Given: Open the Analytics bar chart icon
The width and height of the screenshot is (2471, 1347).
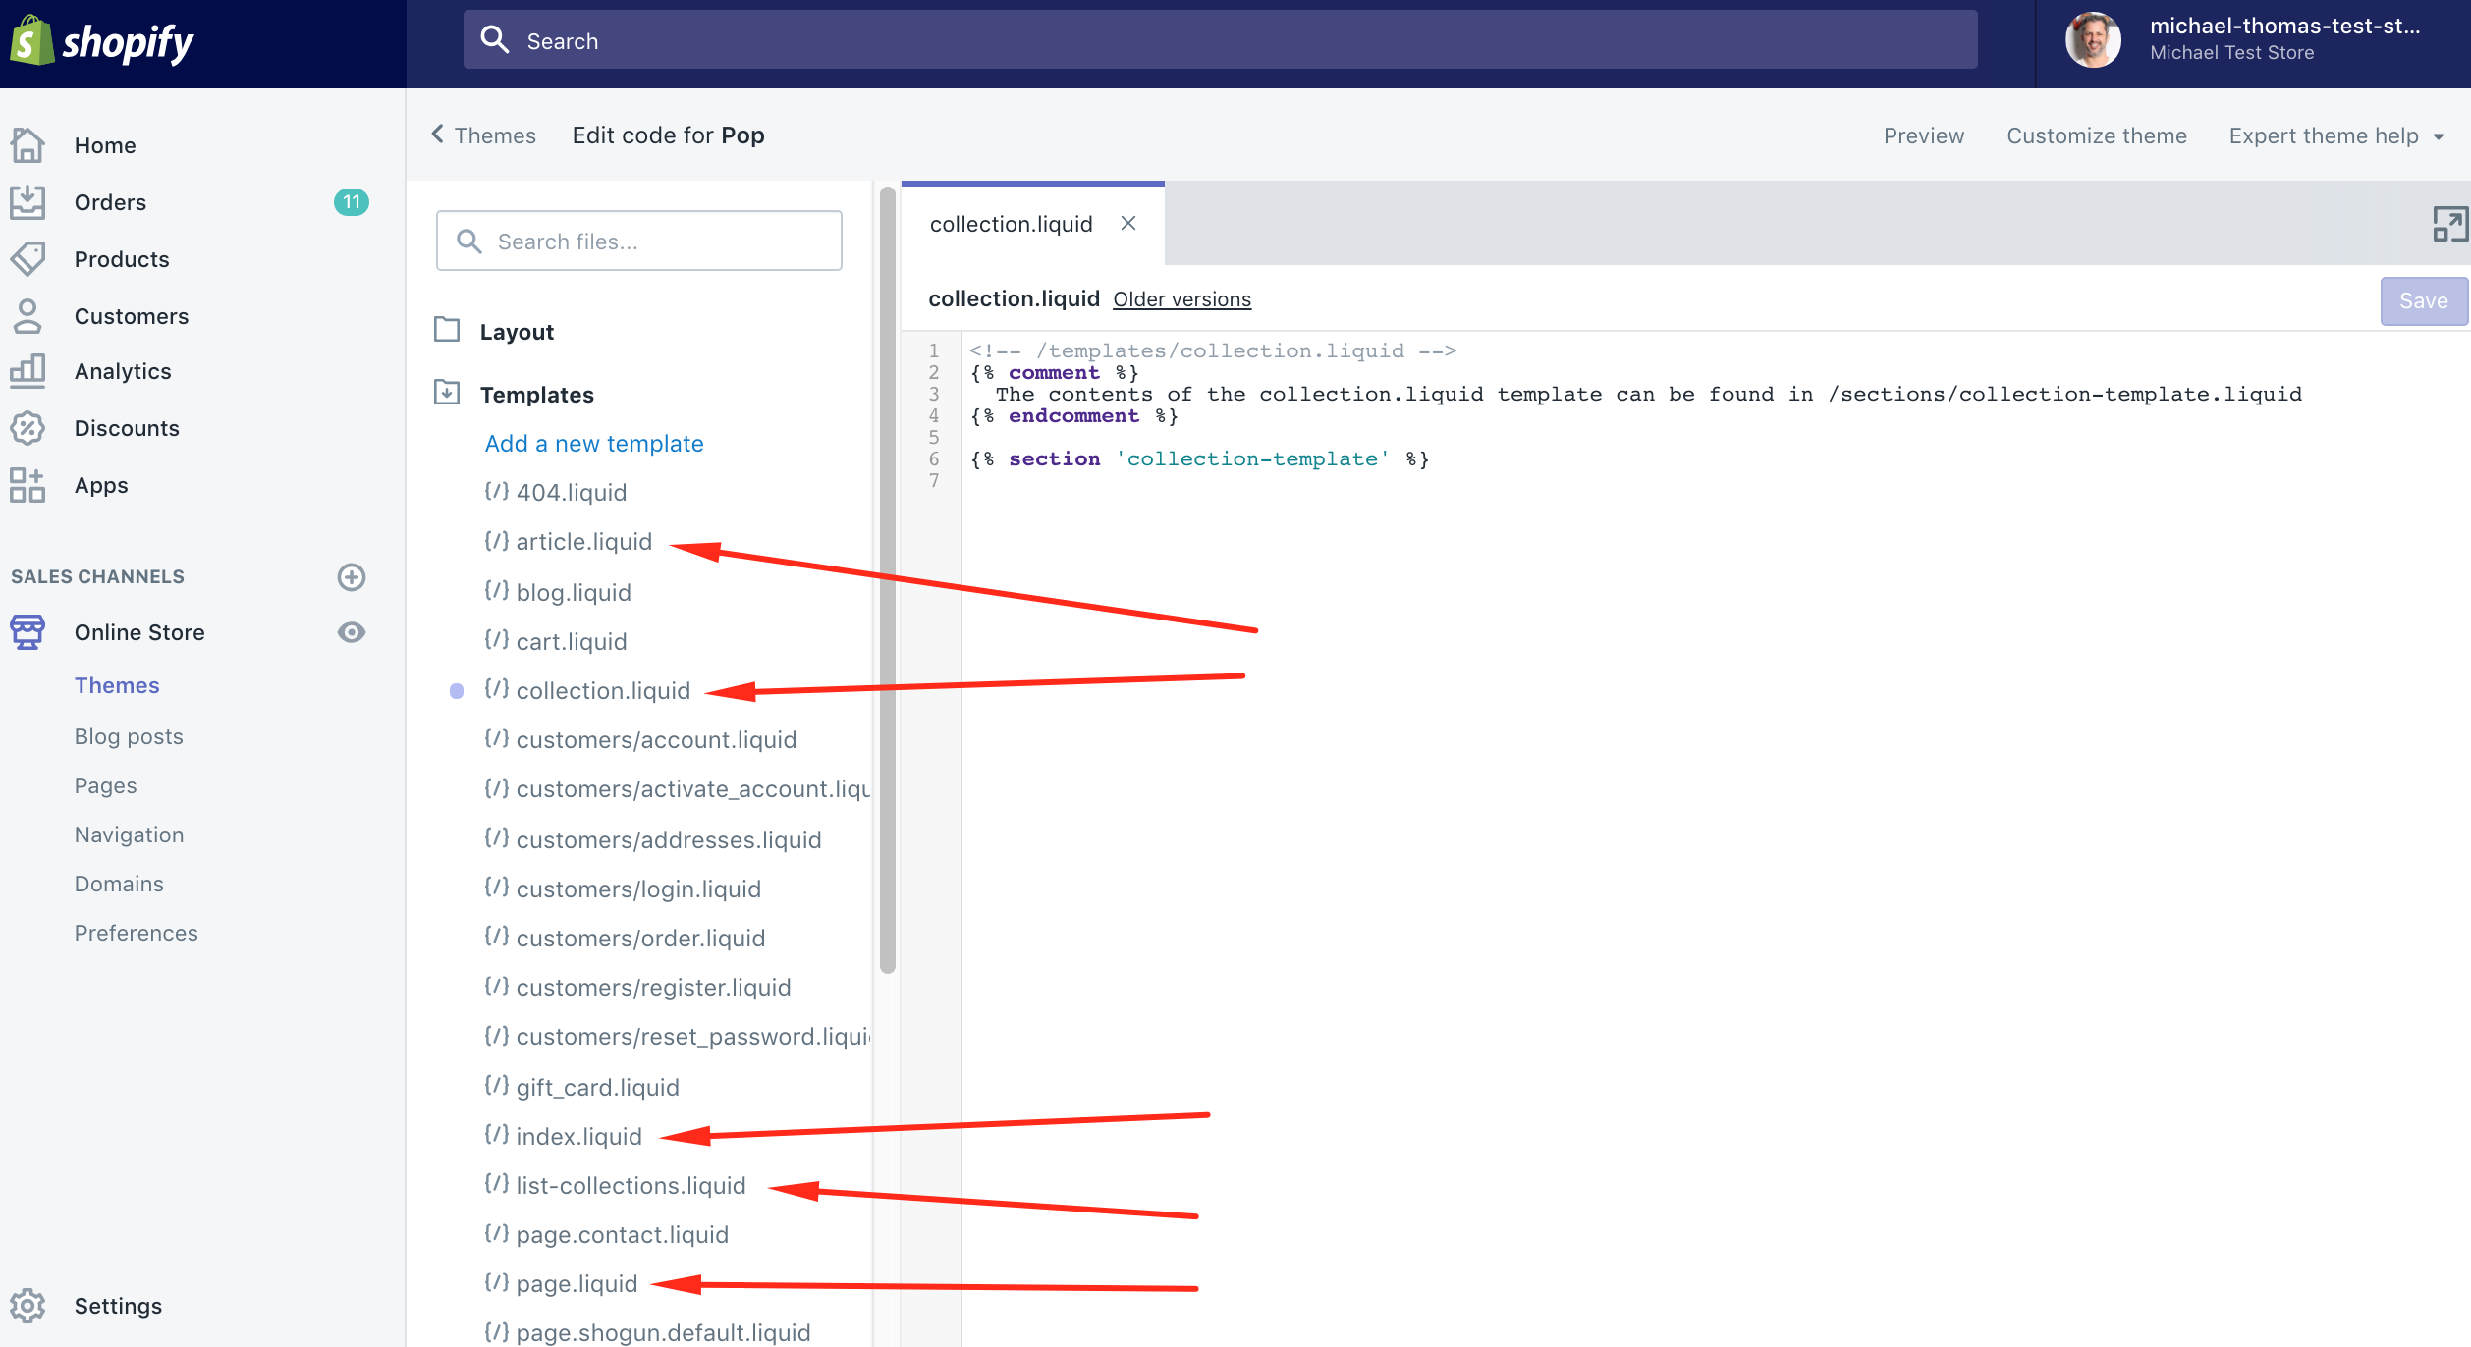Looking at the screenshot, I should (27, 371).
